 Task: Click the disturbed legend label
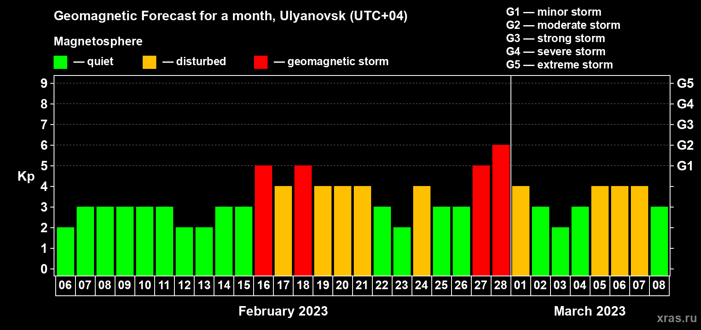pyautogui.click(x=201, y=61)
